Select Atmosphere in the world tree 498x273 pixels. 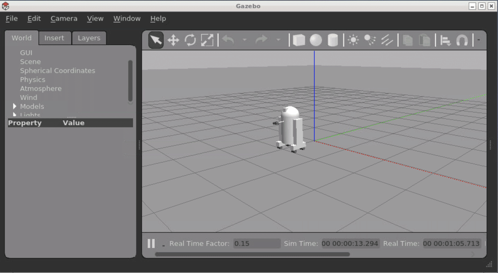(x=41, y=89)
